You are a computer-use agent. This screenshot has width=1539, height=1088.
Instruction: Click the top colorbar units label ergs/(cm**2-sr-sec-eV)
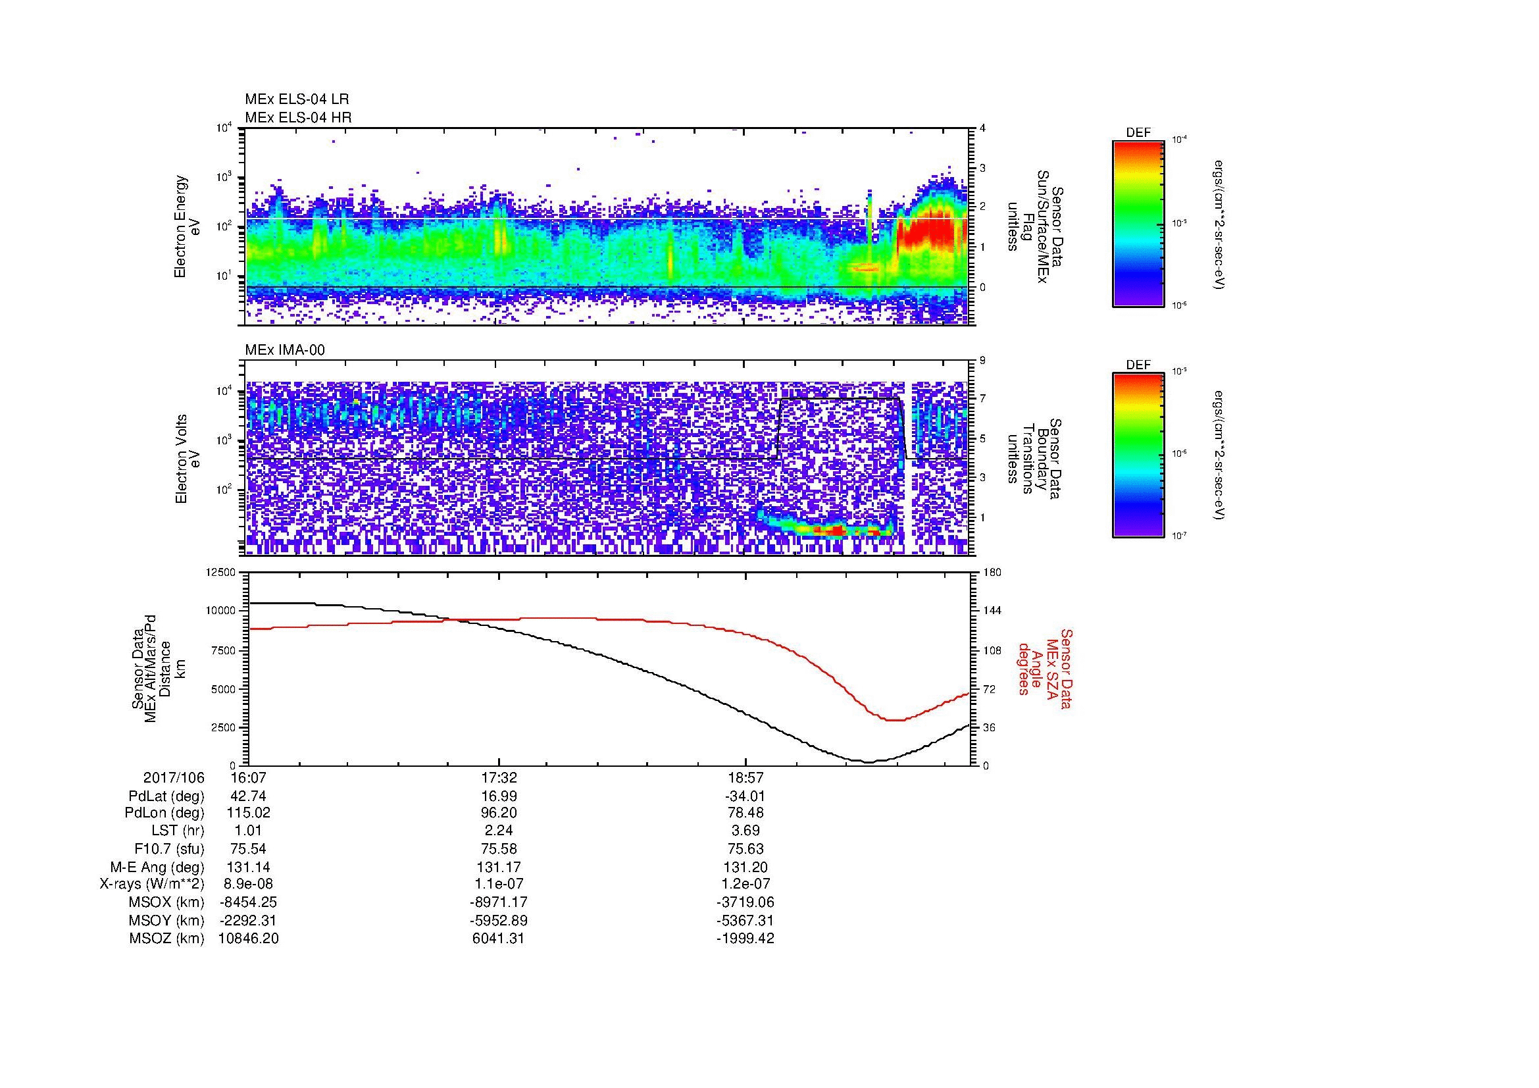point(1219,223)
